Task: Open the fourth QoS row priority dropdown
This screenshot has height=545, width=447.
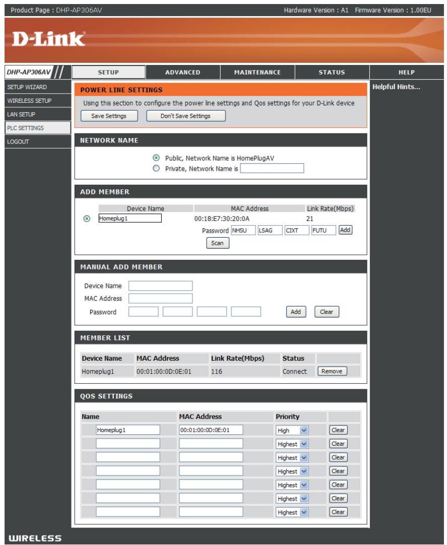Action: pos(292,471)
